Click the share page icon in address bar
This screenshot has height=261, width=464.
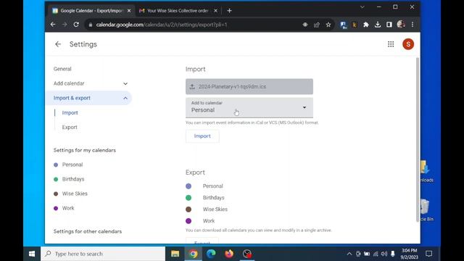coord(317,25)
